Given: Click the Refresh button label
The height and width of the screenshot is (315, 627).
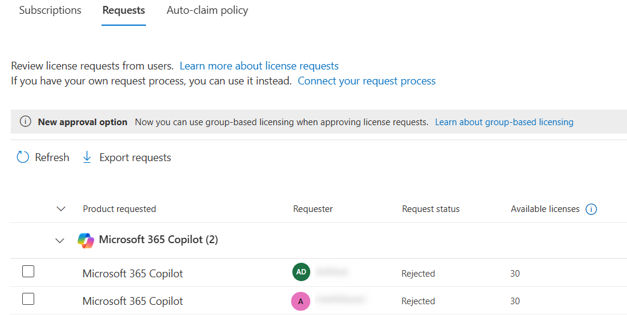Looking at the screenshot, I should pyautogui.click(x=52, y=157).
